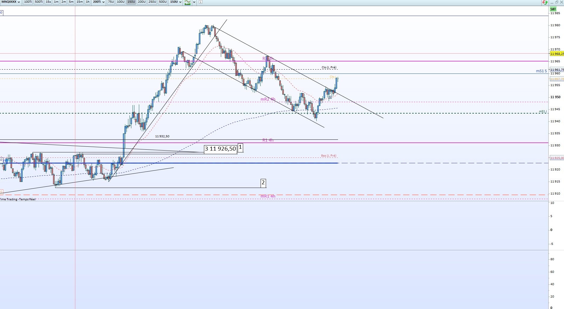Open the chart information icon

point(201,2)
